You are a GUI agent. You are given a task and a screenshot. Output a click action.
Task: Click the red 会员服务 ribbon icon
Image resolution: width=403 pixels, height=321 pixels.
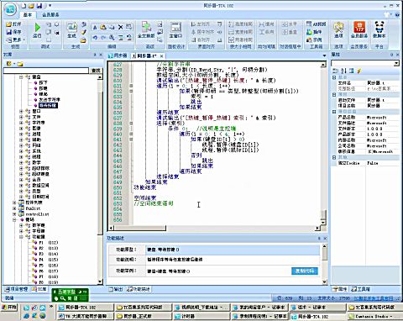359,27
